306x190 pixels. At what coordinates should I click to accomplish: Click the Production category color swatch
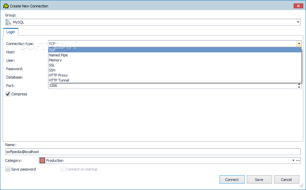[x=42, y=160]
